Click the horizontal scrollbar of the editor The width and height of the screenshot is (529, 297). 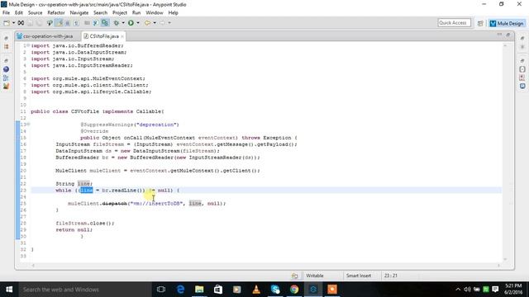(x=266, y=266)
